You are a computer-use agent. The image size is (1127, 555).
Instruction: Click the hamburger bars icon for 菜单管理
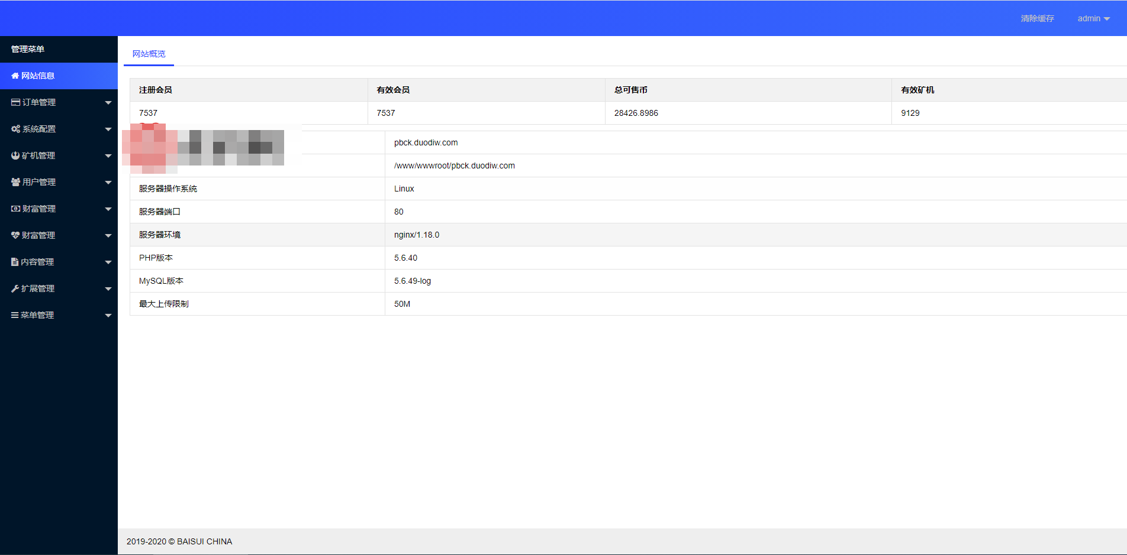pyautogui.click(x=15, y=315)
